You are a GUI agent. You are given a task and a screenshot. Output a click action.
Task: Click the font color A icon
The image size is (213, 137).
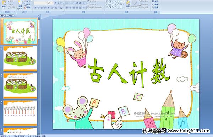click(x=61, y=8)
